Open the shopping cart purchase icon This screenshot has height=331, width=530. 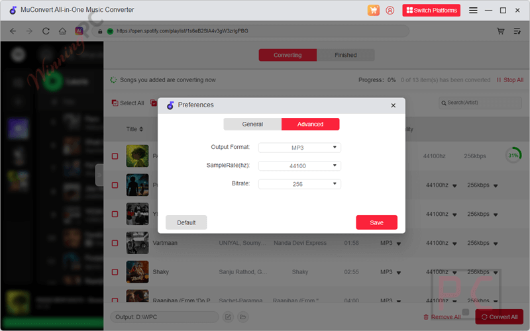click(374, 10)
